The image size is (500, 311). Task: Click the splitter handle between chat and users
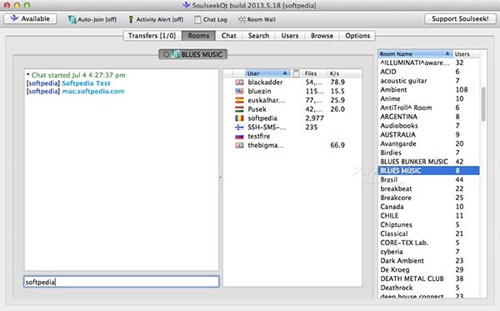pyautogui.click(x=221, y=178)
